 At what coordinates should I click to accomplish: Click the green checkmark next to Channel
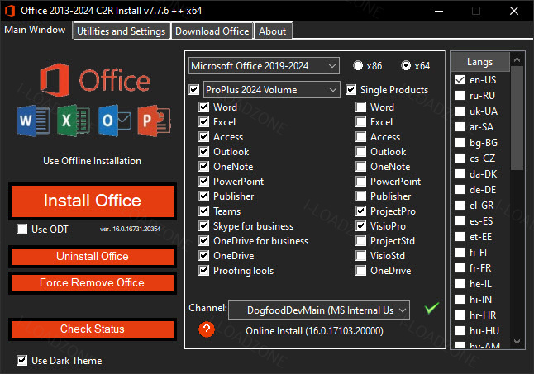(431, 308)
